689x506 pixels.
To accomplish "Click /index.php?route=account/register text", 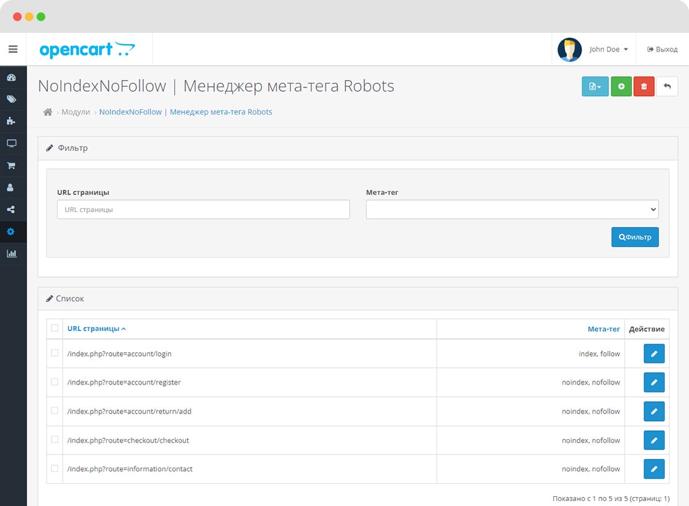I will point(124,383).
